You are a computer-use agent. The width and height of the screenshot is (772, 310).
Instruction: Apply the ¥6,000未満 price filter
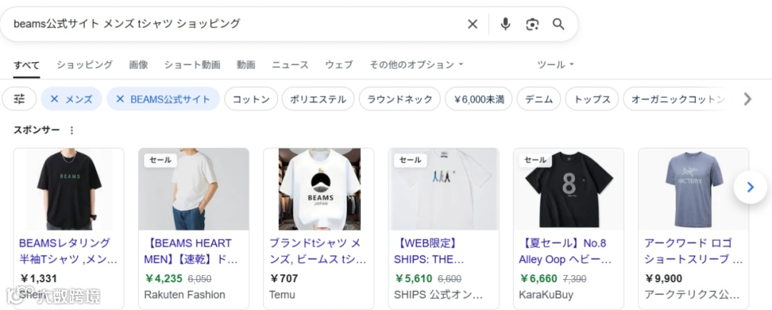click(478, 99)
